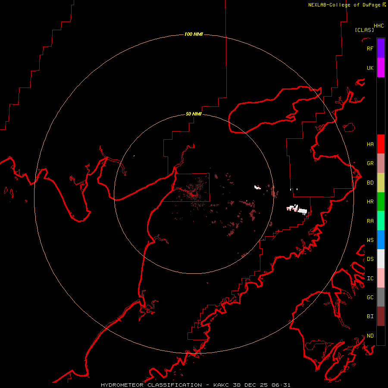The width and height of the screenshot is (388, 388).
Task: Click the GR legend color swatch
Action: click(381, 163)
